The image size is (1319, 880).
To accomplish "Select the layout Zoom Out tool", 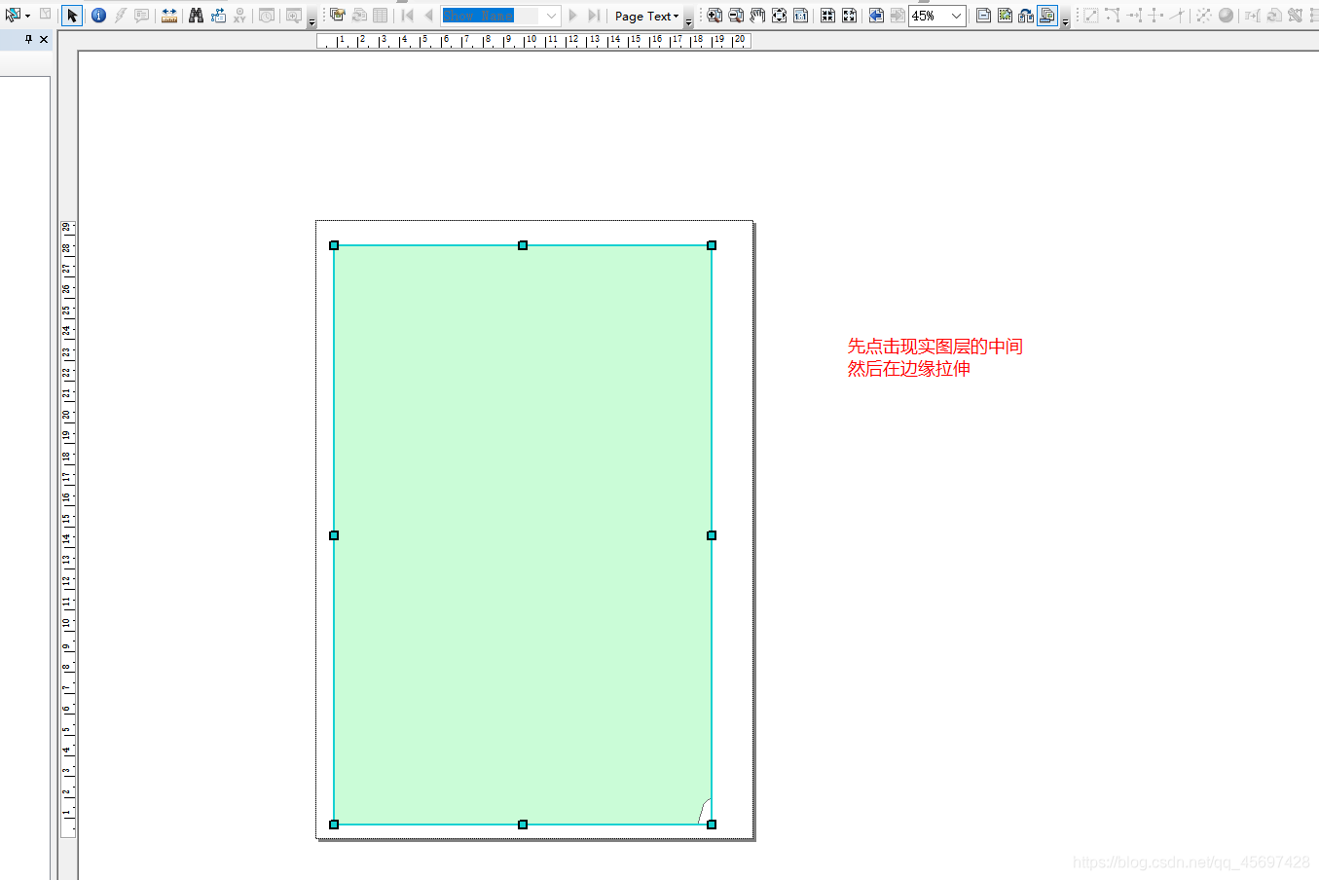I will (736, 16).
